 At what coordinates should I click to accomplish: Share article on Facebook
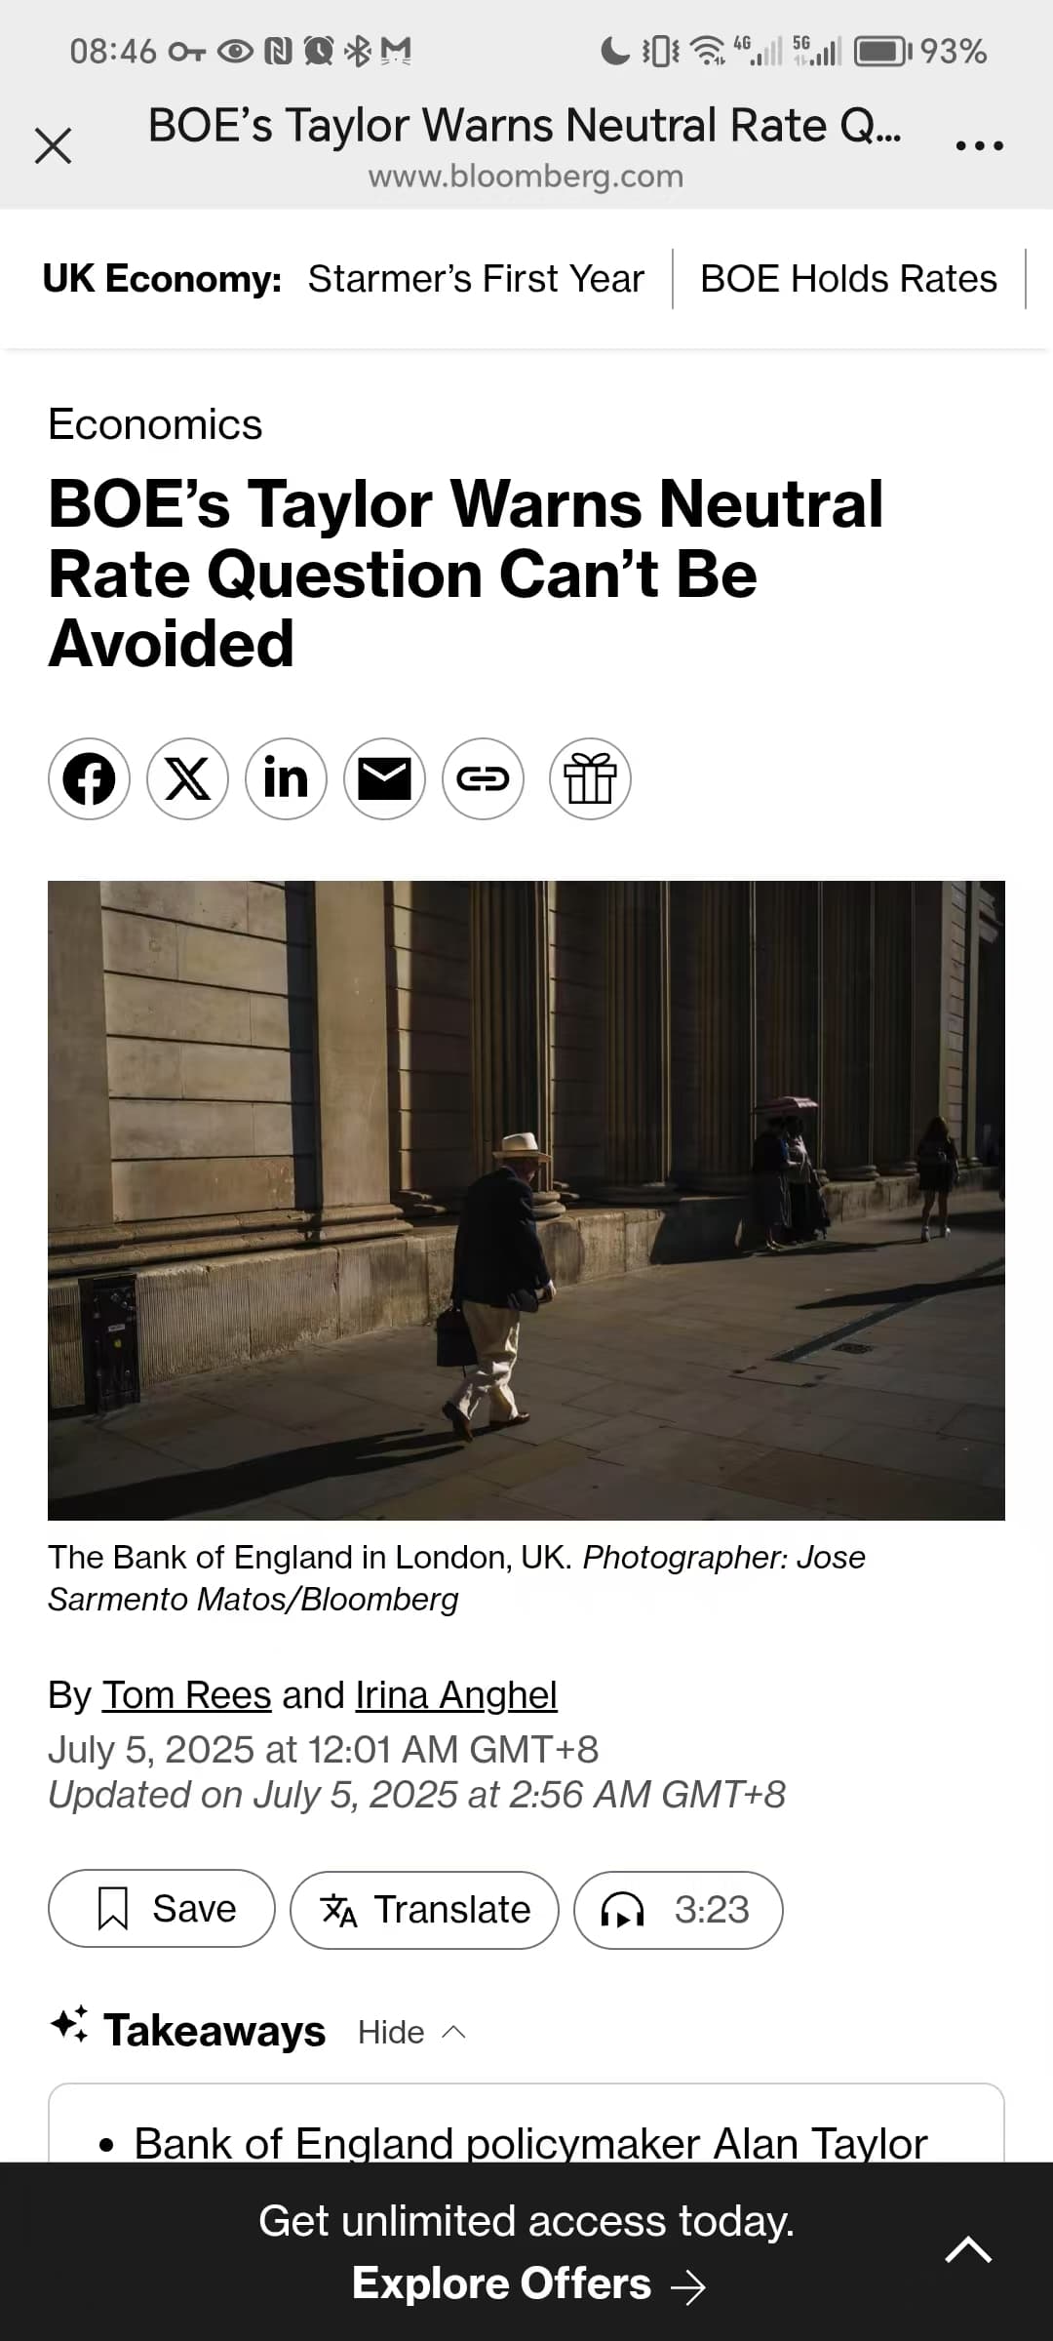(x=89, y=778)
